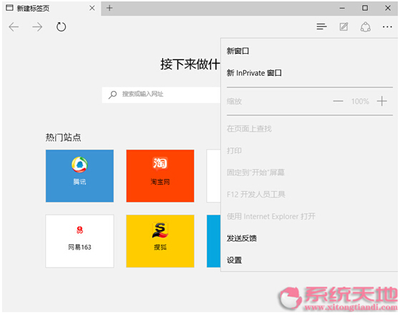Viewport: 400px width, 320px height.
Task: Go back with the back arrow
Action: point(14,26)
